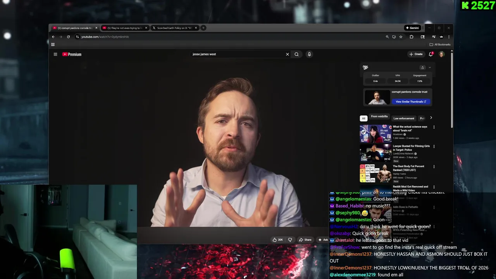496x279 pixels.
Task: Open Chrome three-dot menu
Action: [449, 37]
